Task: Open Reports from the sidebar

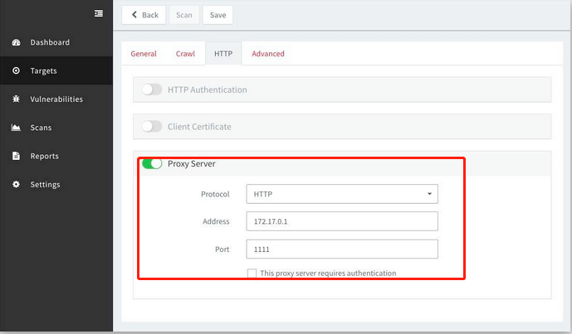Action: pyautogui.click(x=56, y=156)
